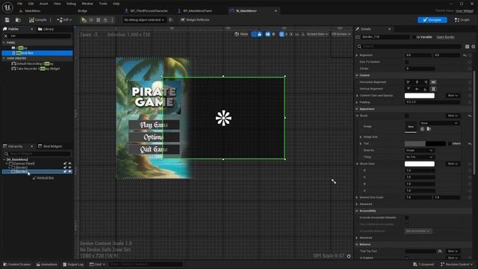The height and width of the screenshot is (269, 478).
Task: Open the Asset menu
Action: [x=43, y=4]
